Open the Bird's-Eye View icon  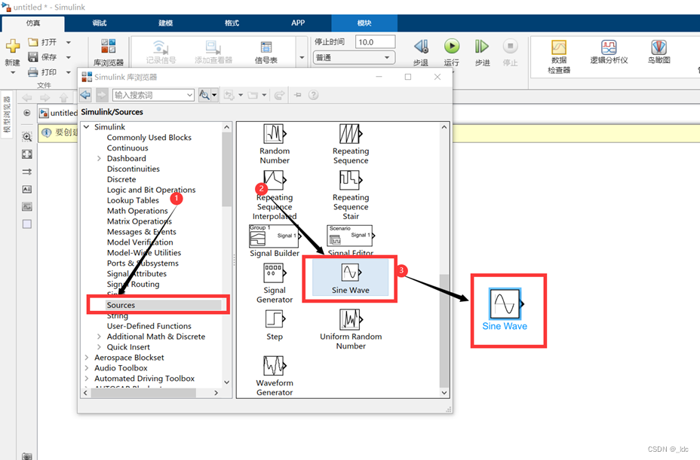pyautogui.click(x=659, y=47)
